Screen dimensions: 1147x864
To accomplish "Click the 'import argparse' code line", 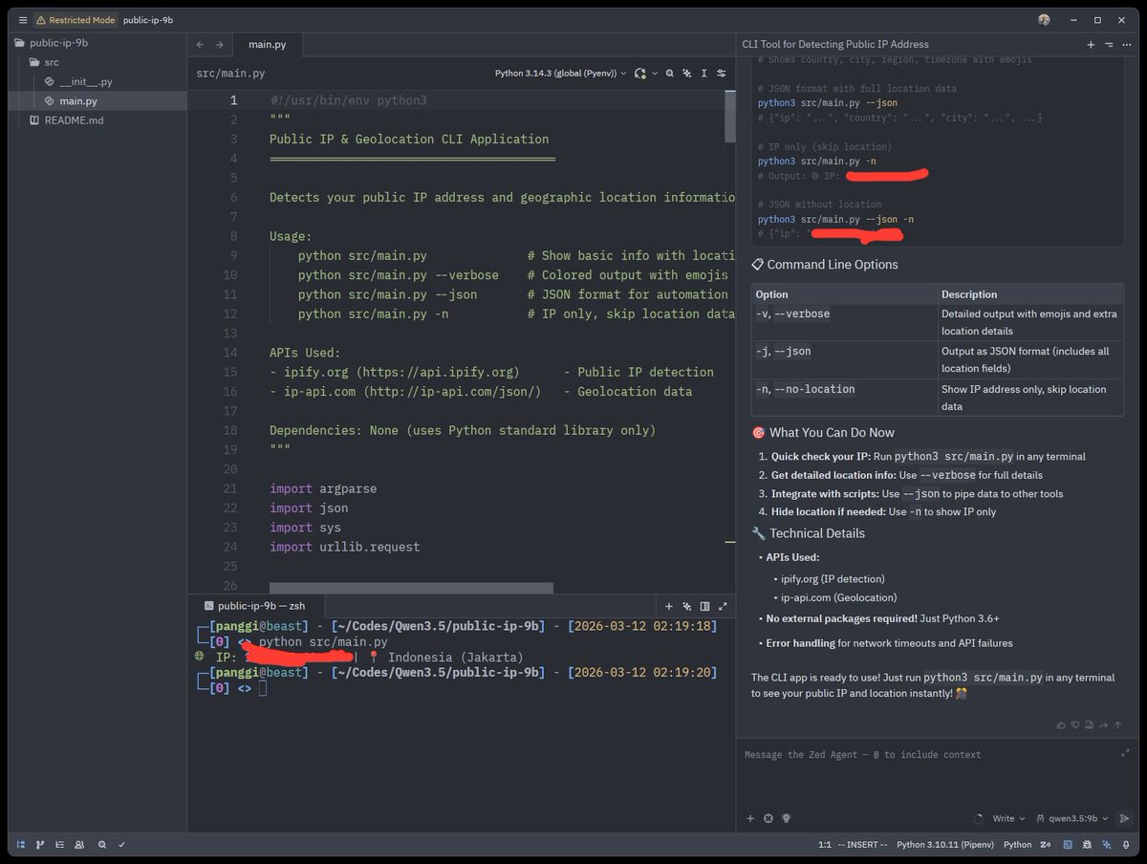I will pyautogui.click(x=323, y=488).
